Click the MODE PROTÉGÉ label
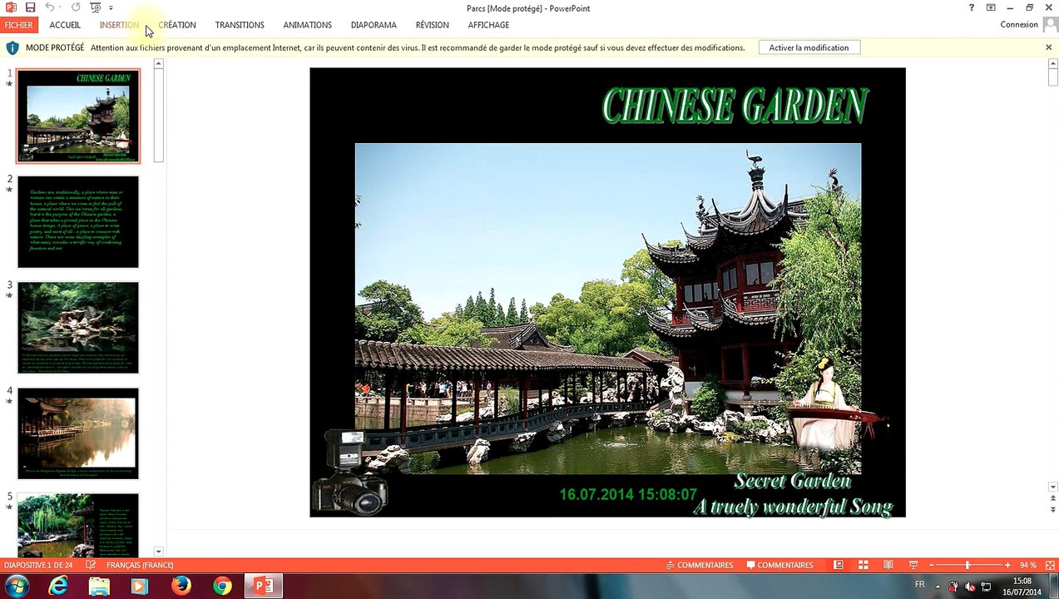The width and height of the screenshot is (1059, 599). point(55,48)
